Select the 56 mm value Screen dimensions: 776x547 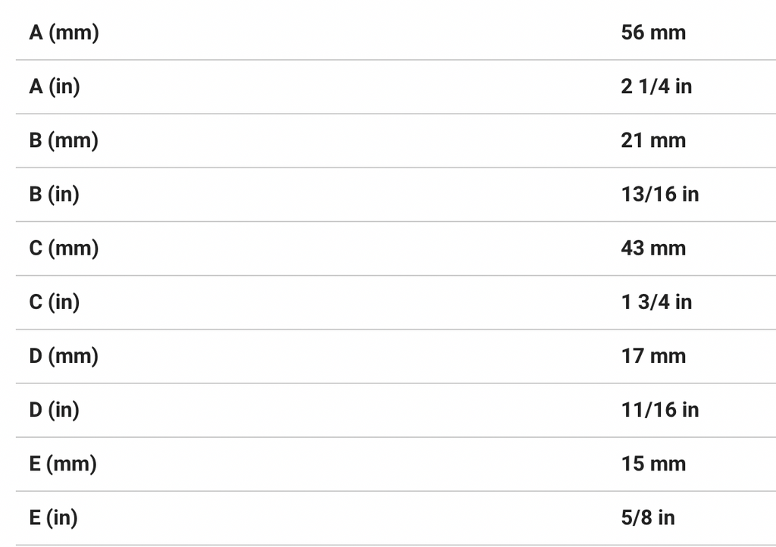[x=652, y=33]
